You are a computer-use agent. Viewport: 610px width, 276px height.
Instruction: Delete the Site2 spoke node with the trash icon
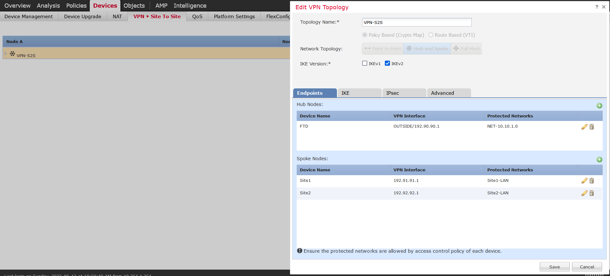click(591, 193)
